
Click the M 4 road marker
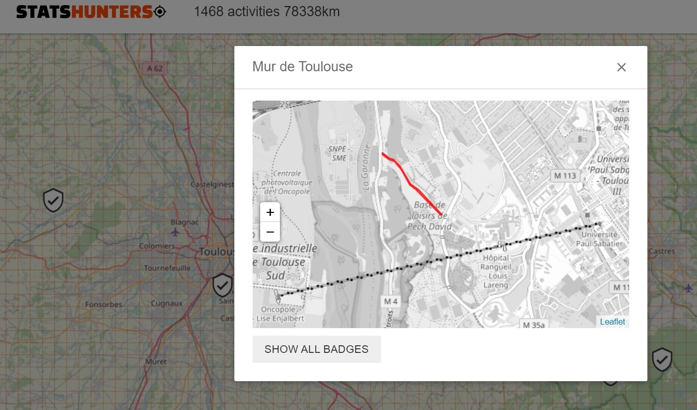390,301
